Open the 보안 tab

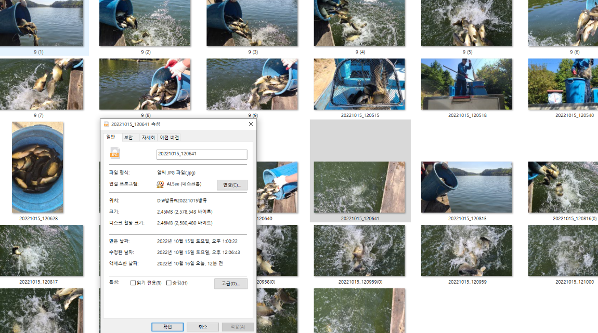pos(128,138)
